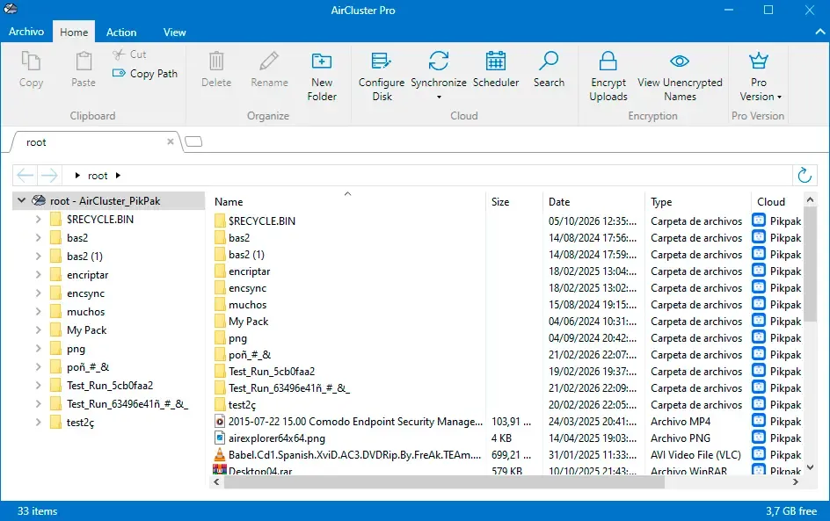The width and height of the screenshot is (830, 521).
Task: Click the Cut scissors item
Action: click(x=130, y=54)
